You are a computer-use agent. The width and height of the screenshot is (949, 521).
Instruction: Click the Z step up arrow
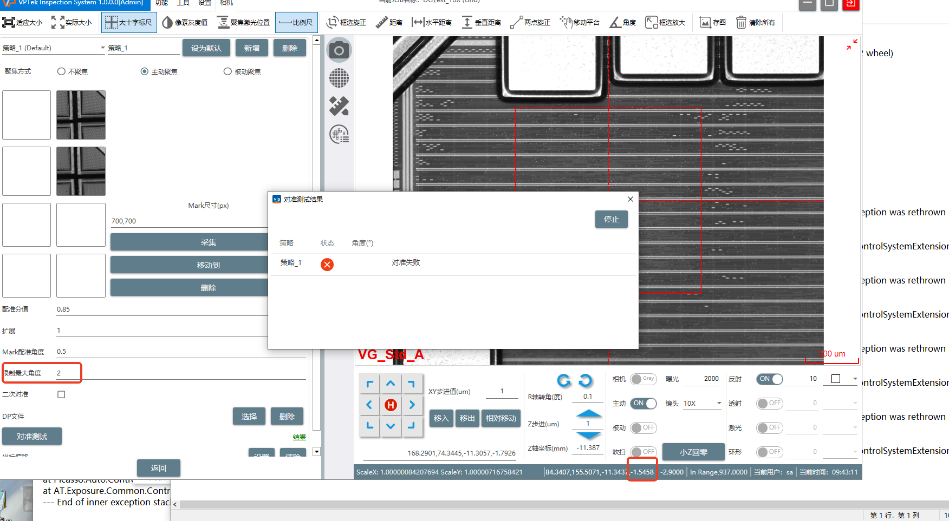click(x=588, y=414)
